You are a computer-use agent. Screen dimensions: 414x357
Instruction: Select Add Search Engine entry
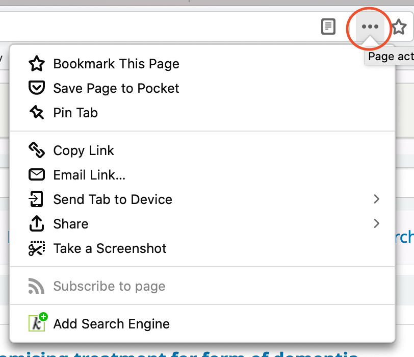(111, 323)
